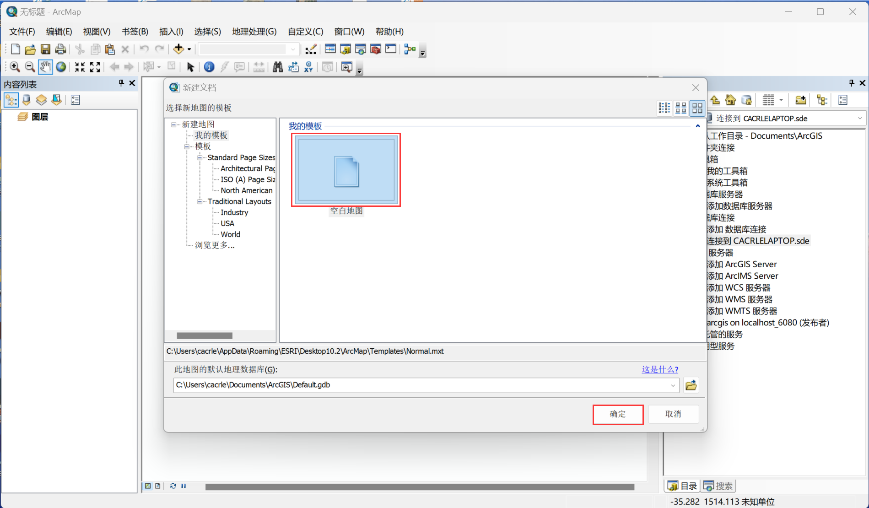Click the 取消 button
The image size is (869, 508).
coord(673,414)
